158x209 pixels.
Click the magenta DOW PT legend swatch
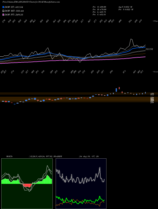tap(3, 15)
